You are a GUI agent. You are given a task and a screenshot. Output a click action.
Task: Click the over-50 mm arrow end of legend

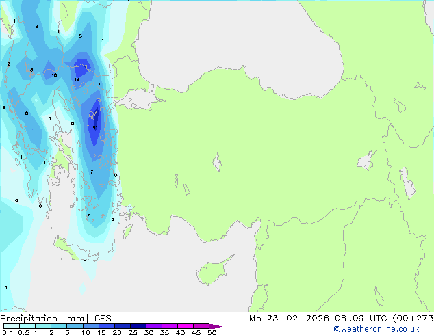point(217,326)
